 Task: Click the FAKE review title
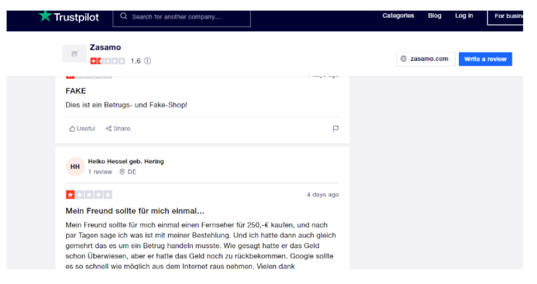coord(76,91)
